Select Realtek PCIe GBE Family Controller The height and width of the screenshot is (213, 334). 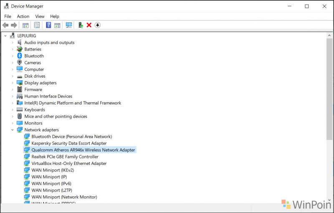(65, 157)
